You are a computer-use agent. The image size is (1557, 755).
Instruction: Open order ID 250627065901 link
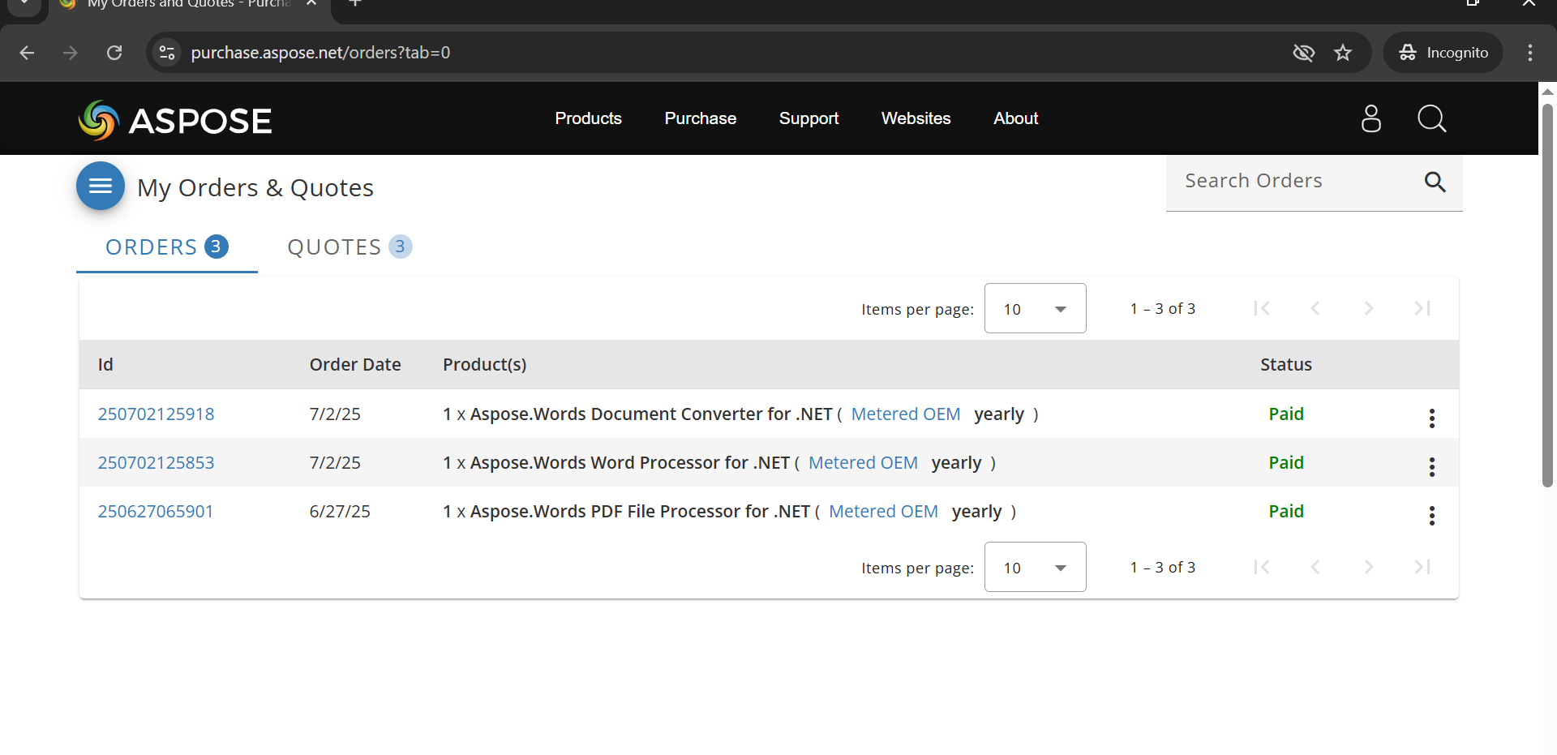click(156, 511)
